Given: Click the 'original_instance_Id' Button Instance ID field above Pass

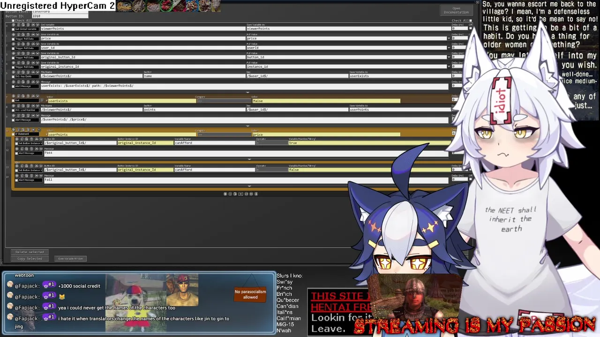Looking at the screenshot, I should [x=145, y=143].
